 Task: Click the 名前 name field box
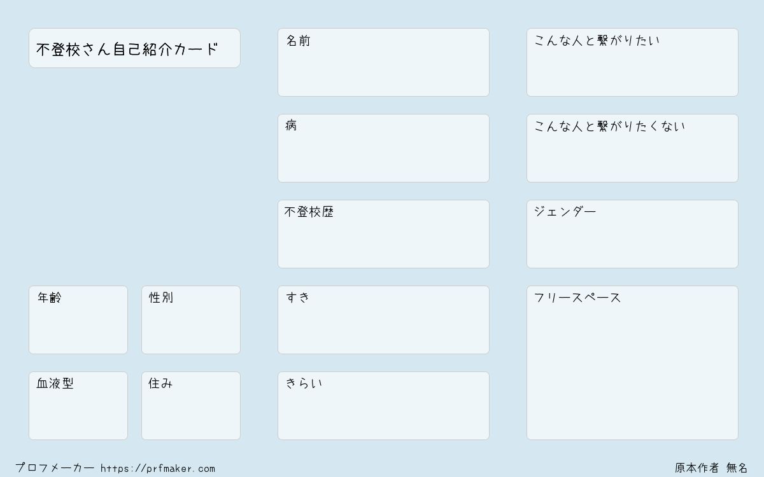pyautogui.click(x=383, y=62)
